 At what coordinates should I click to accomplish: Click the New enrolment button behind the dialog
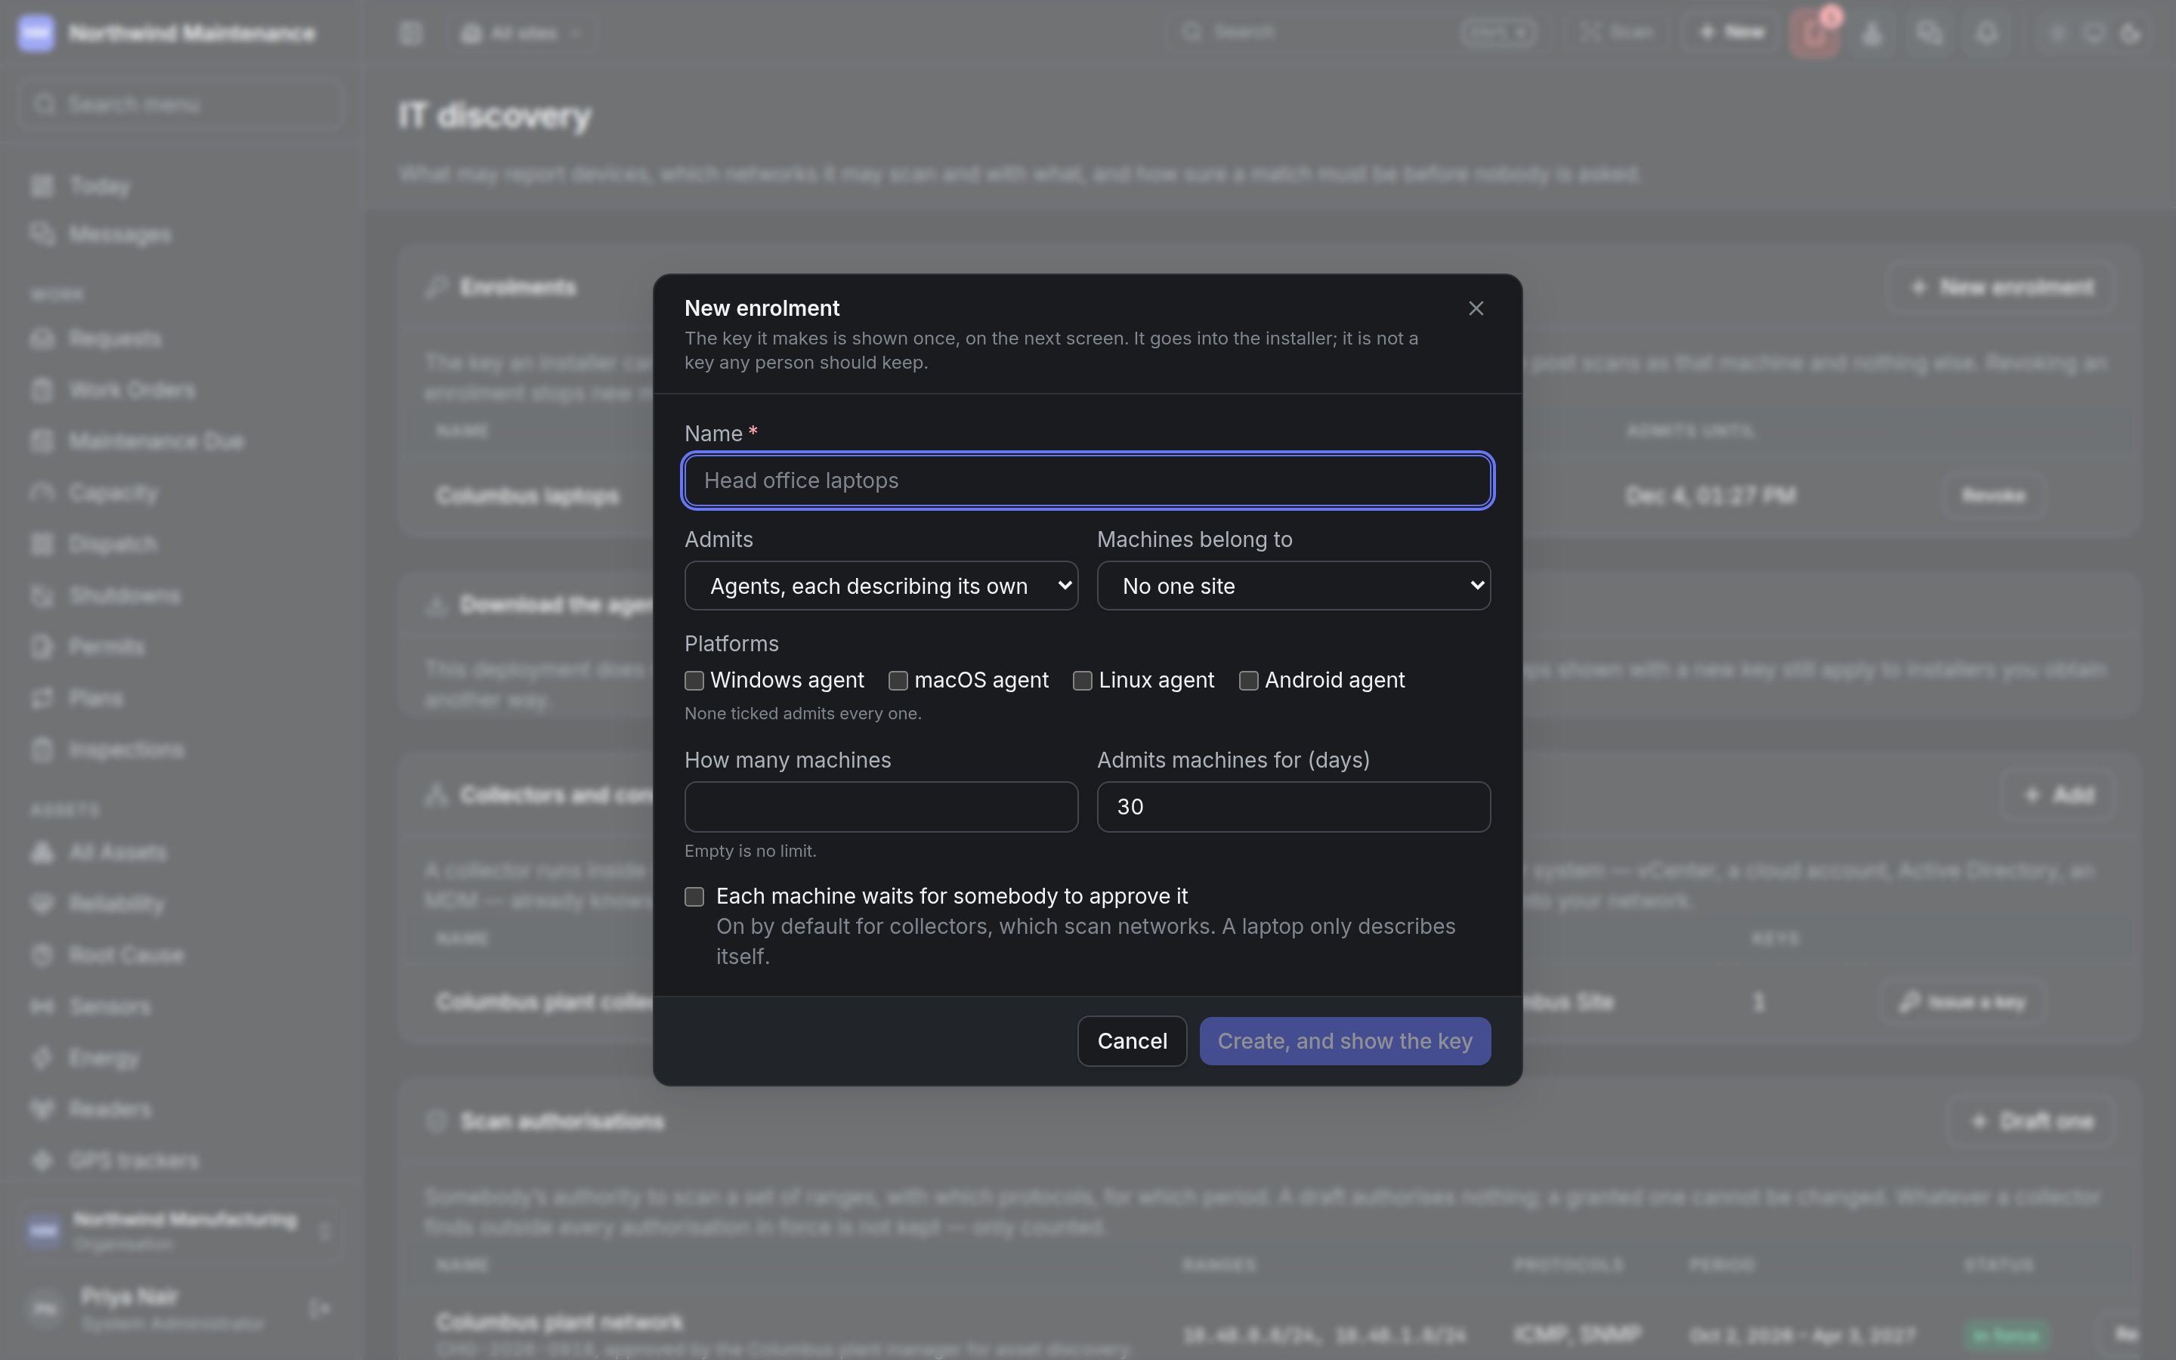pos(2001,288)
